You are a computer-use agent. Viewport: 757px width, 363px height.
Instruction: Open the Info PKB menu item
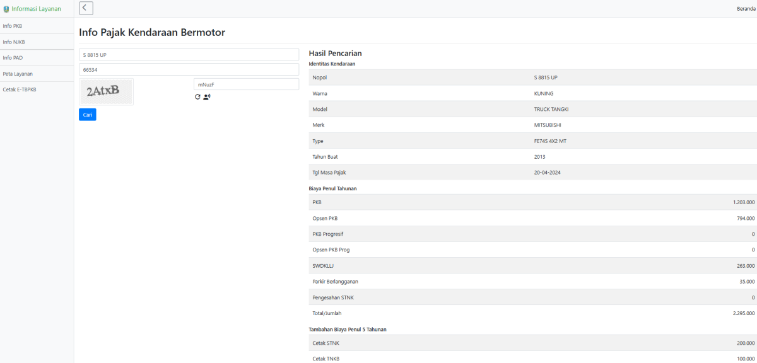(x=13, y=26)
